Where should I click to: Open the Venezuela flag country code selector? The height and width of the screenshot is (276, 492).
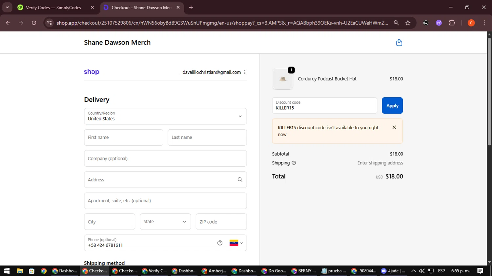(236, 243)
